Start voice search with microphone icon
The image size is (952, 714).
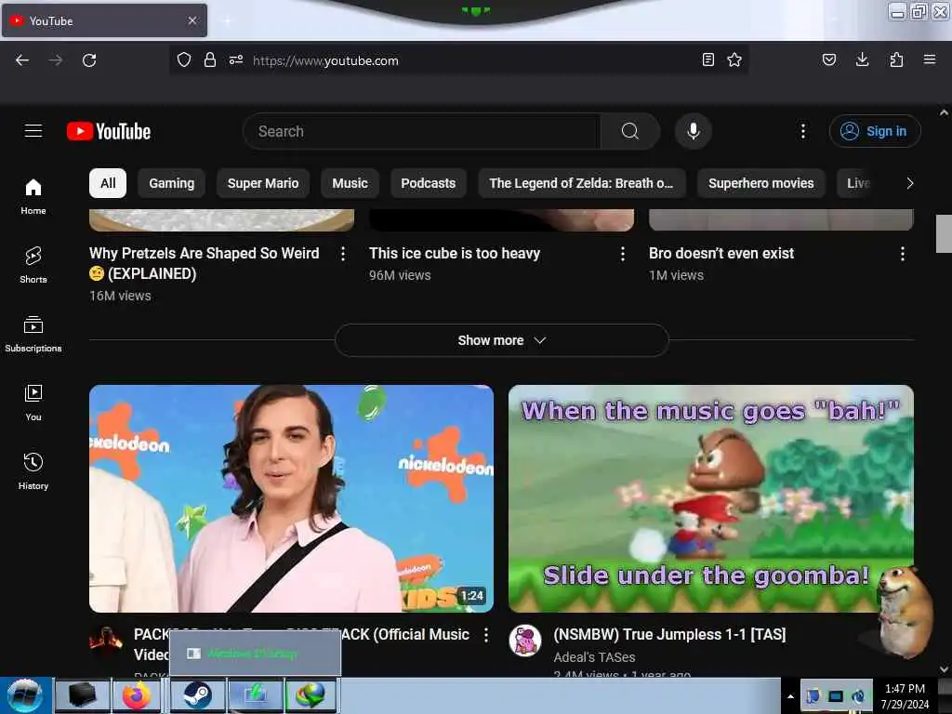click(x=694, y=131)
